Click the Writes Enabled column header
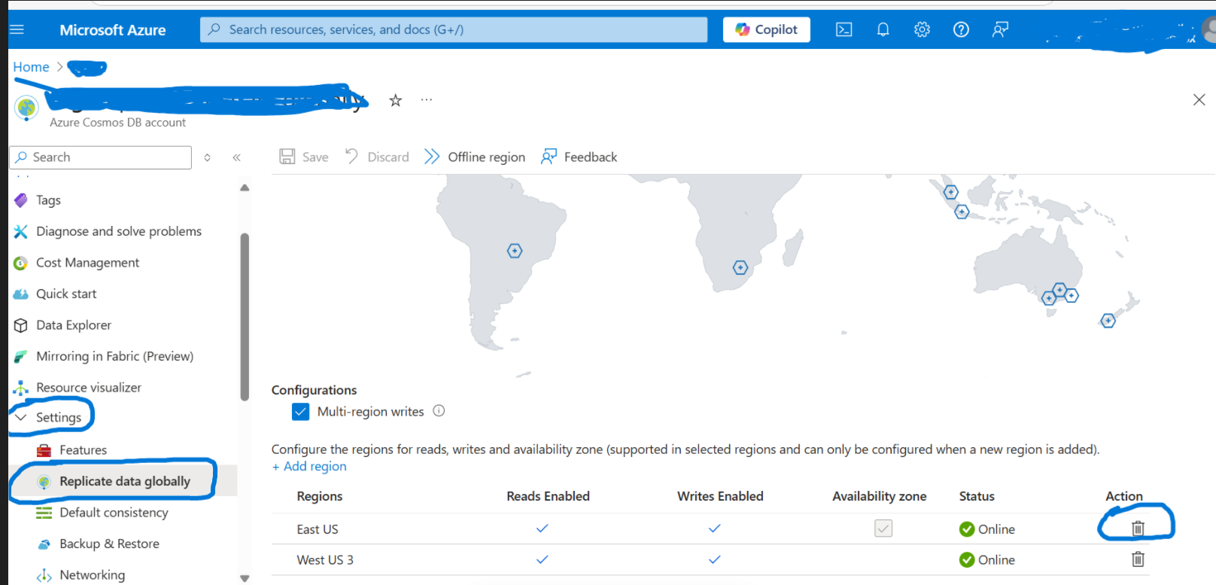The width and height of the screenshot is (1216, 585). 720,496
